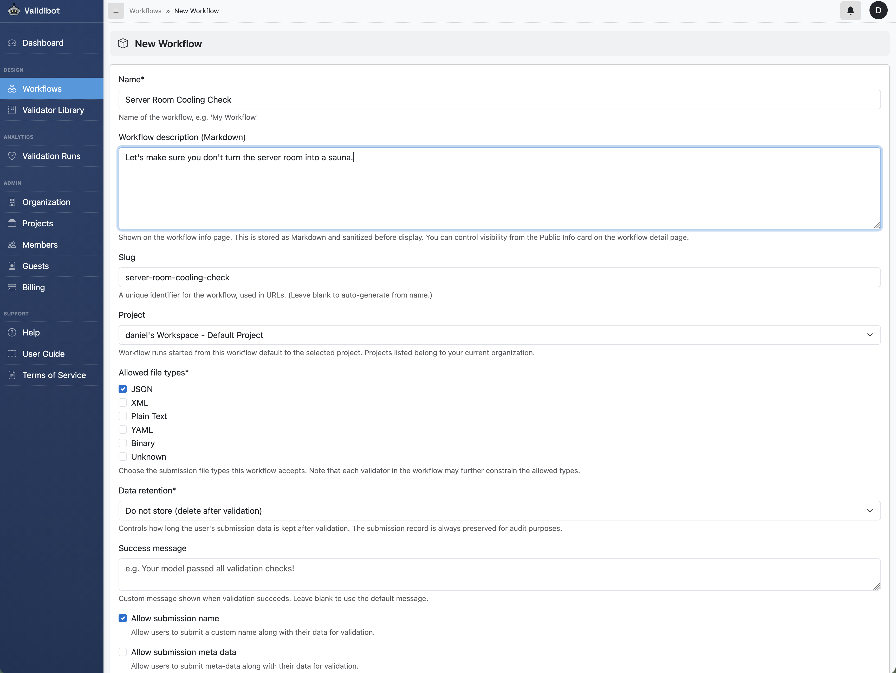Select the Workflows icon in the sidebar
This screenshot has width=896, height=673.
(x=12, y=89)
